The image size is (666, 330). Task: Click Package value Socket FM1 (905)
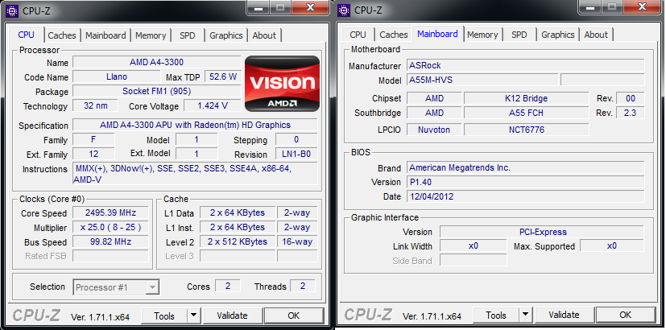click(157, 91)
